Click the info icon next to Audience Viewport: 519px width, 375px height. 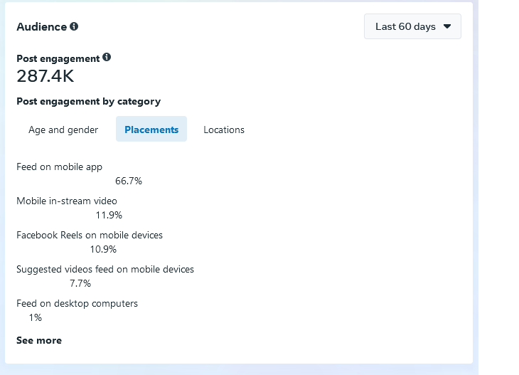click(x=74, y=26)
